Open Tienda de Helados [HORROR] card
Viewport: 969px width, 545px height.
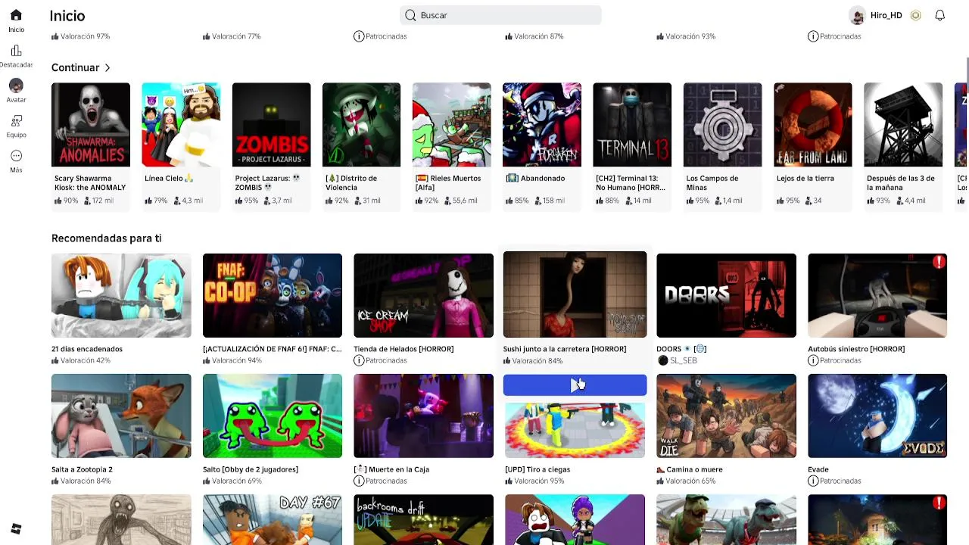pyautogui.click(x=423, y=295)
